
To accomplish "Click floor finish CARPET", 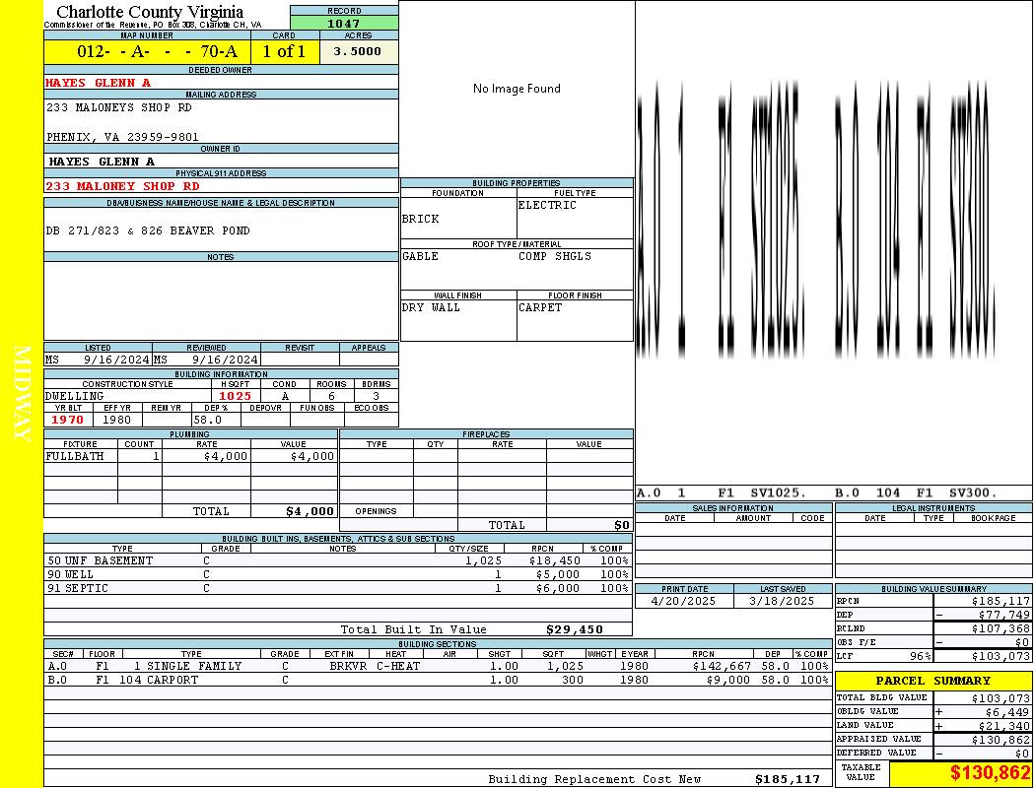I will [540, 308].
